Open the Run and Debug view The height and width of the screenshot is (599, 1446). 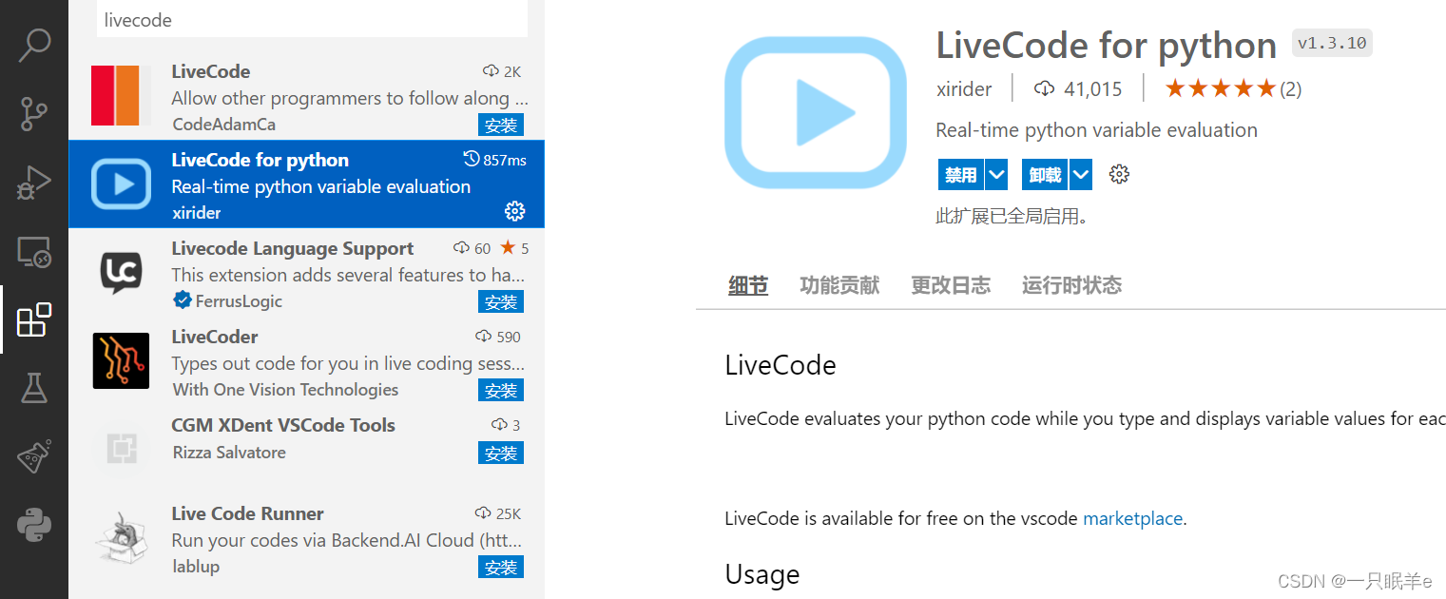pos(34,183)
